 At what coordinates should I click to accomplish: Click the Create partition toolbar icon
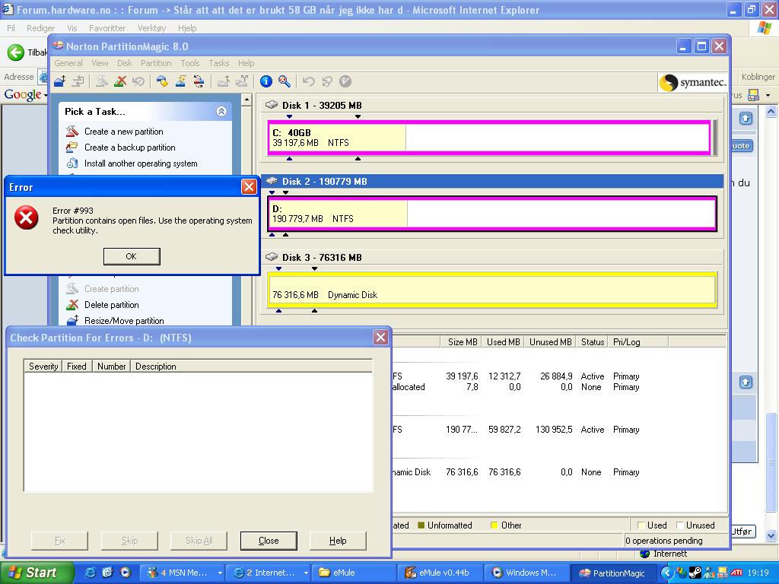(101, 81)
